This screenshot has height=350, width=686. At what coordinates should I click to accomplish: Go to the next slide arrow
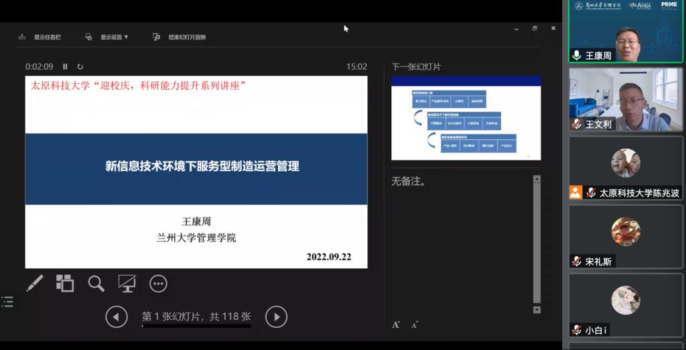click(x=276, y=316)
